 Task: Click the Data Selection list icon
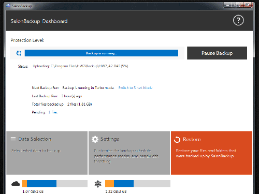point(13,139)
